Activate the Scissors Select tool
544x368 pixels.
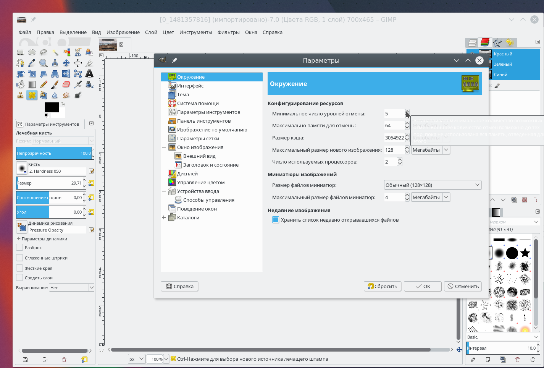tap(78, 52)
